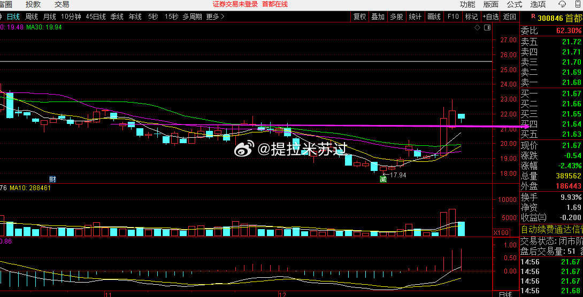
Task: Click the 300846 stock code title
Action: (550, 18)
